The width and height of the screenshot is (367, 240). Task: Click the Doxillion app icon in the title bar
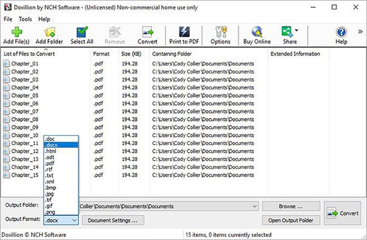(x=7, y=7)
